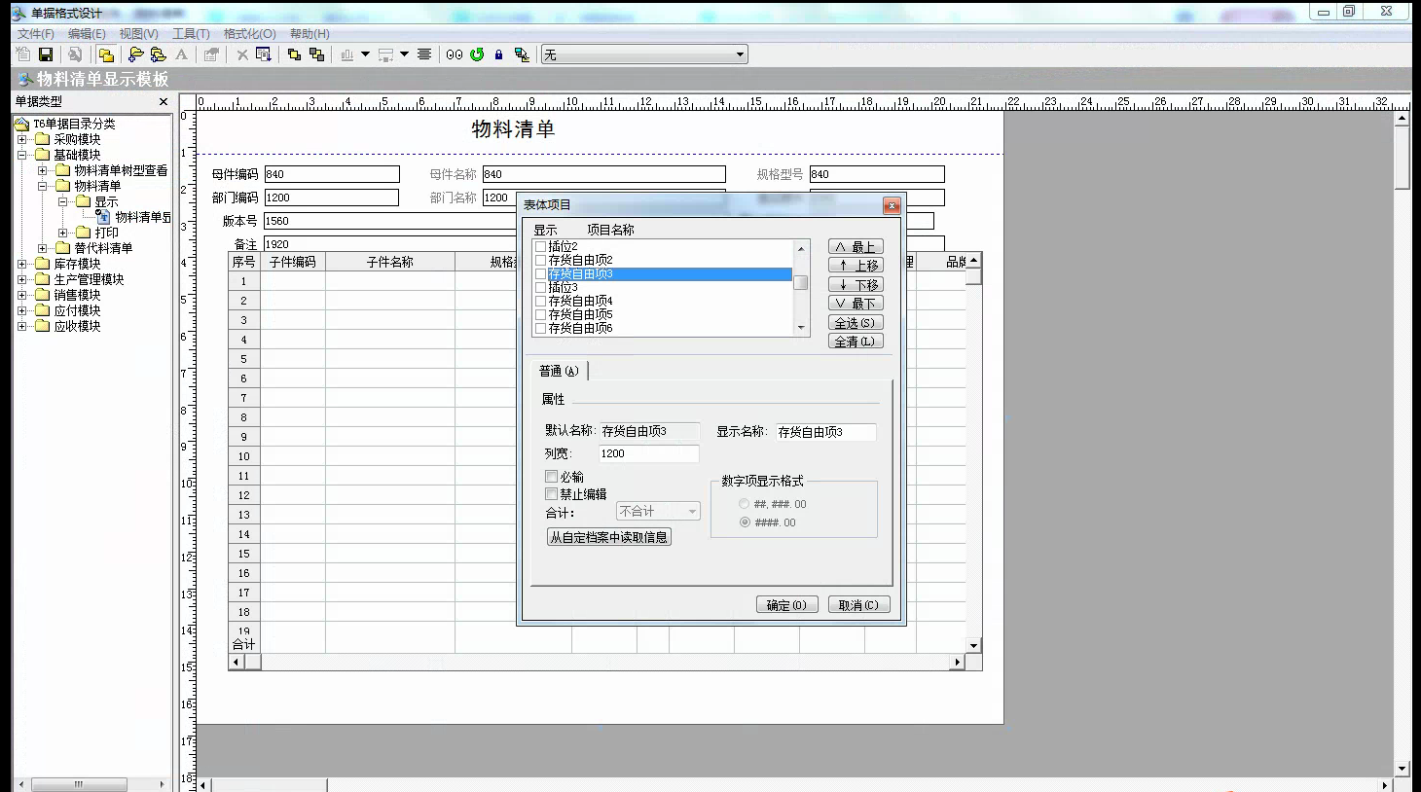
Task: Open the 文件(F) menu
Action: [36, 33]
